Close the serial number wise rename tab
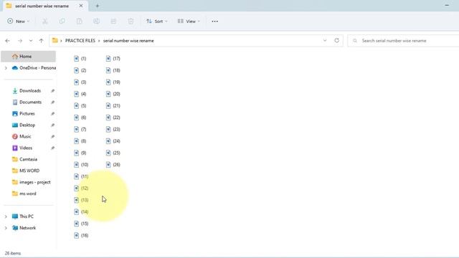Image resolution: width=459 pixels, height=258 pixels. pos(81,6)
